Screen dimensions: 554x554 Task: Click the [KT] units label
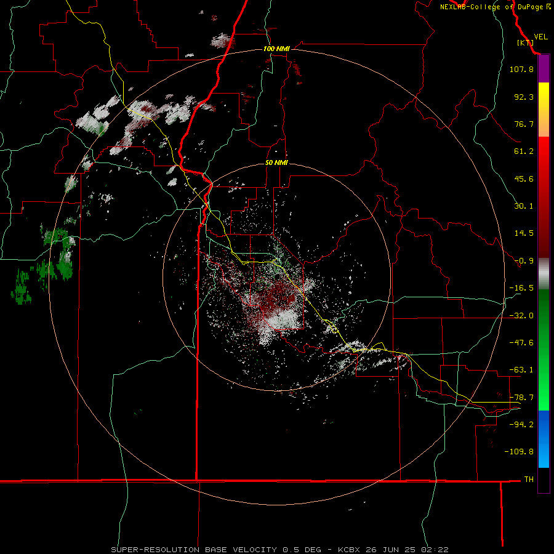(526, 42)
